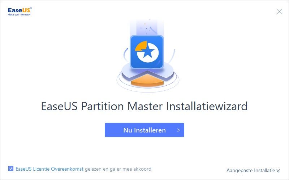The height and width of the screenshot is (180, 289).
Task: Click the orange pie wedge on the app icon
Action: click(x=141, y=46)
